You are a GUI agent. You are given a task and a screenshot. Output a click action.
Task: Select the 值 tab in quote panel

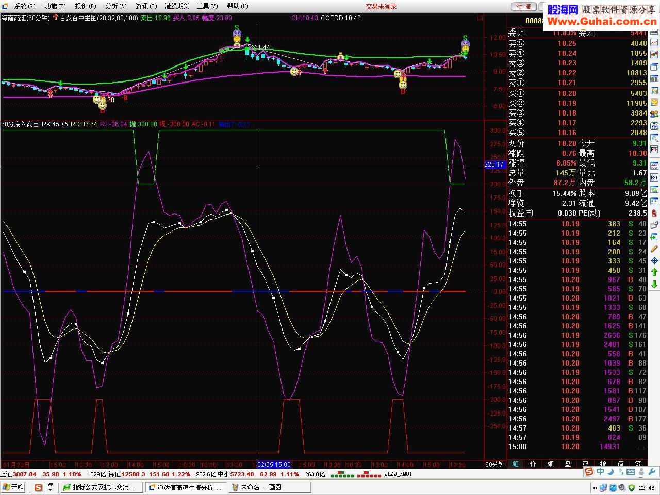click(x=620, y=464)
